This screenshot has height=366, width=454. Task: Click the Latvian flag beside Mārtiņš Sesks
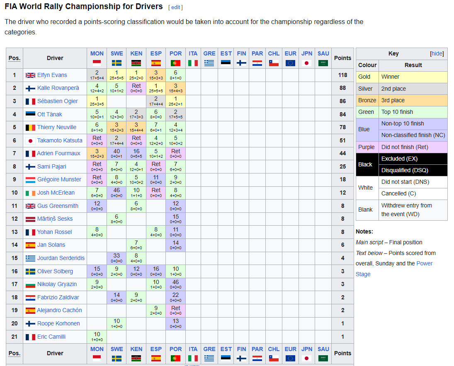point(30,219)
